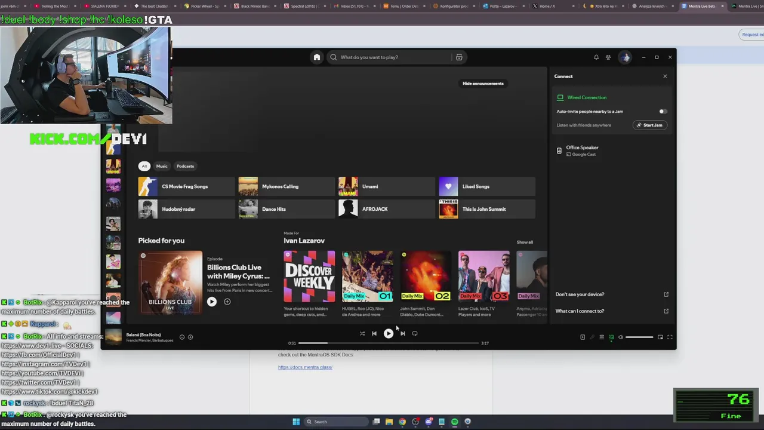Screen dimensions: 764x430
Task: Open the AFROJACK shortcut
Action: (x=387, y=209)
